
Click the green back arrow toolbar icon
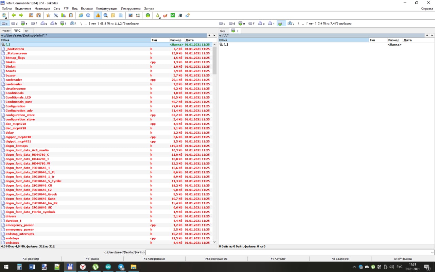(x=14, y=15)
